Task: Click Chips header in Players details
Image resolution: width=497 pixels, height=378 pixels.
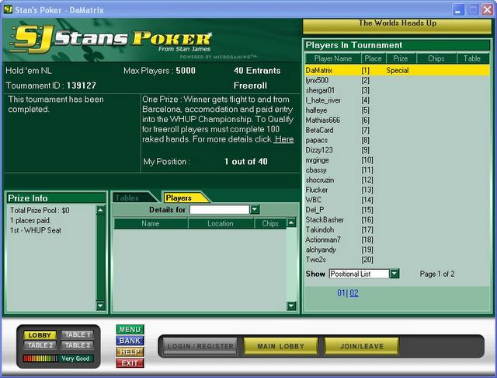Action: pos(270,223)
